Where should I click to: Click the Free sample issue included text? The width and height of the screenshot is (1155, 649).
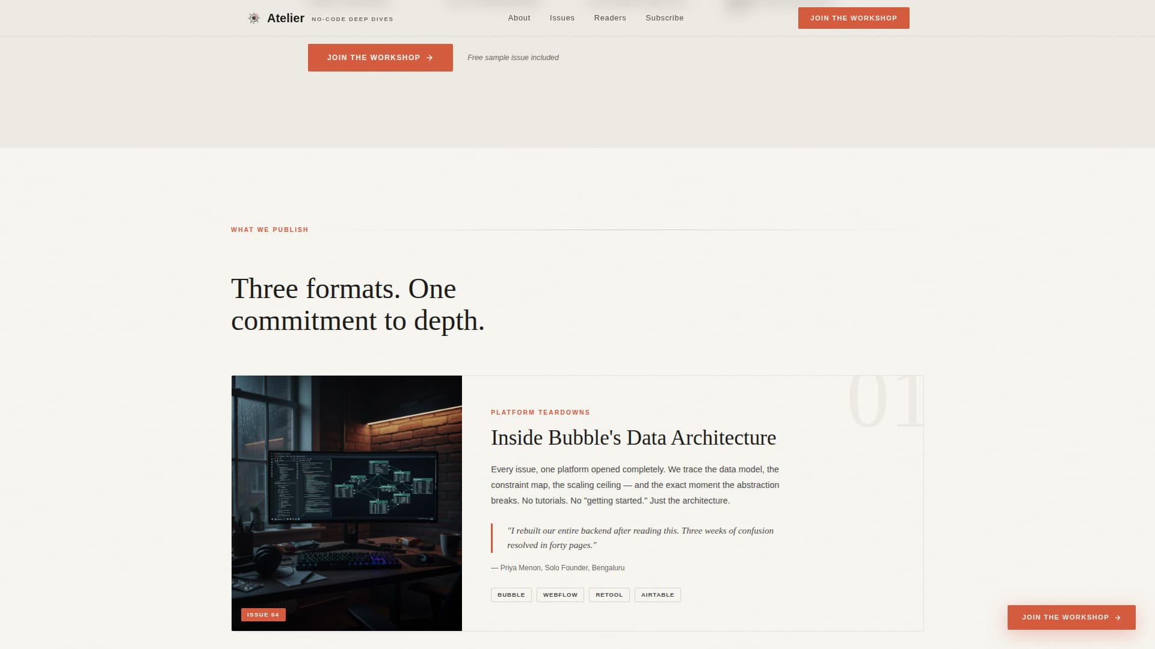(x=513, y=58)
